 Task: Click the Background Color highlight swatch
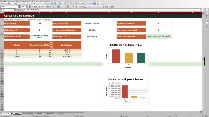pos(43,6)
